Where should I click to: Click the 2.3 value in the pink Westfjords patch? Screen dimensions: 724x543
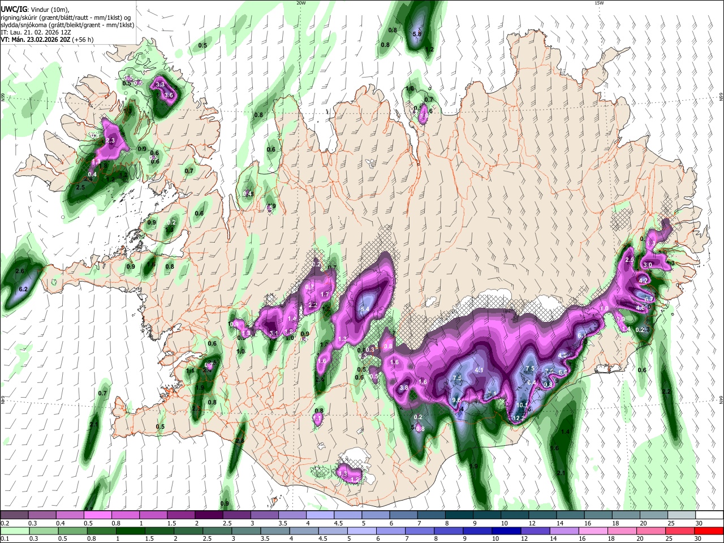[110, 140]
